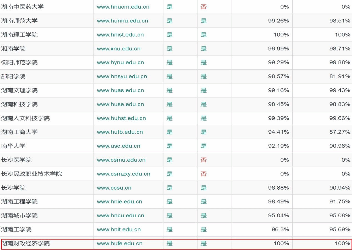Follow the www.hnie.edu.cn link
Screen dimensions: 352x250
(119, 202)
